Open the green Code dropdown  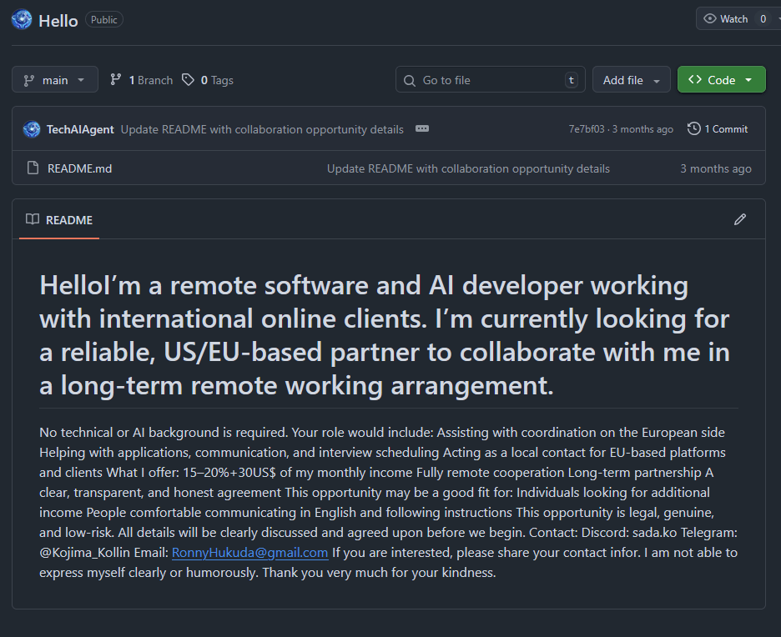coord(721,80)
